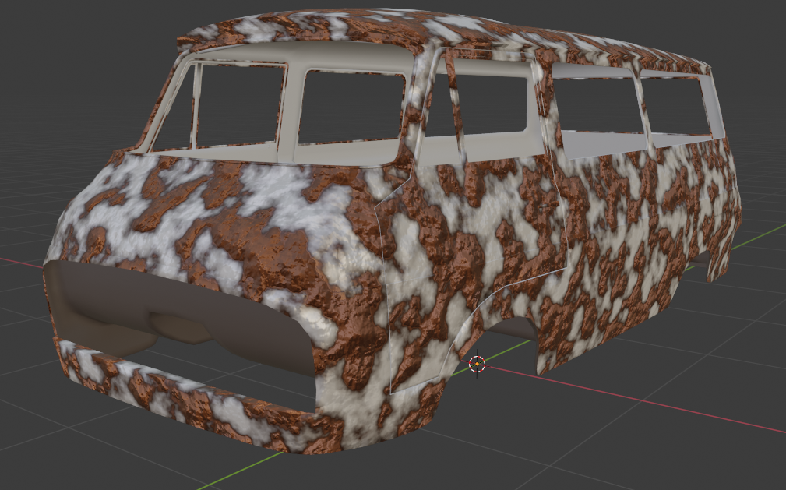Click the red-white 3D cursor crosshair

pos(477,364)
